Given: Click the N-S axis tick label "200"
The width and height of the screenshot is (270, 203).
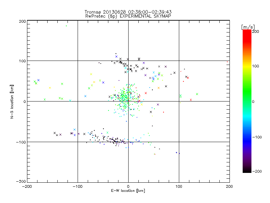Looking at the screenshot, I should pos(22,21).
